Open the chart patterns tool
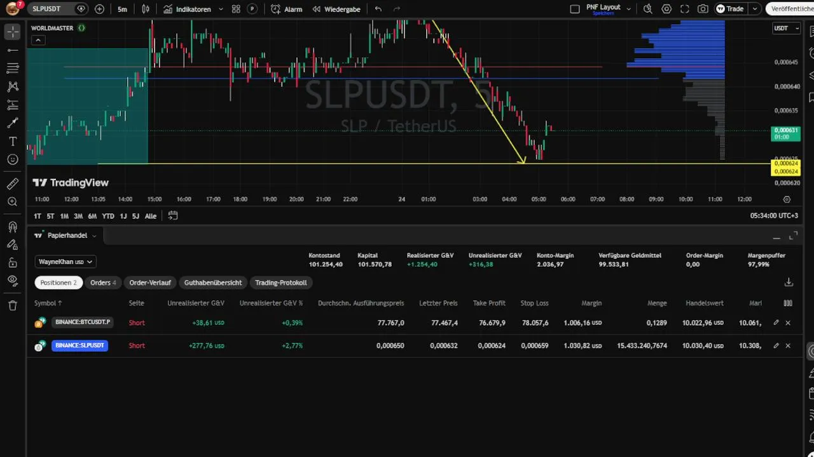This screenshot has height=457, width=814. click(13, 86)
